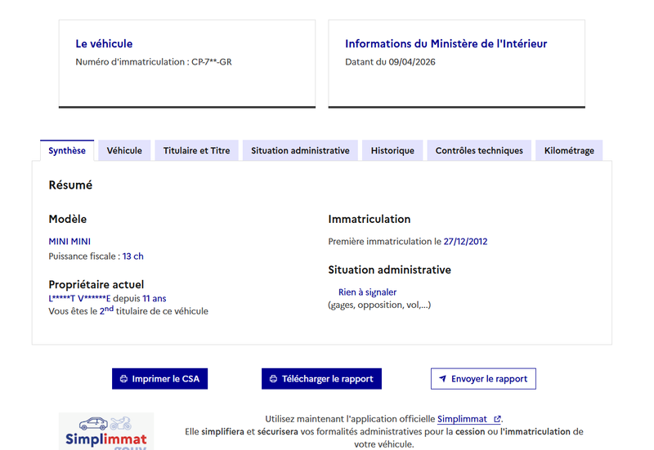Go to the Contrôles techniques tab
This screenshot has height=450, width=654.
pos(479,150)
